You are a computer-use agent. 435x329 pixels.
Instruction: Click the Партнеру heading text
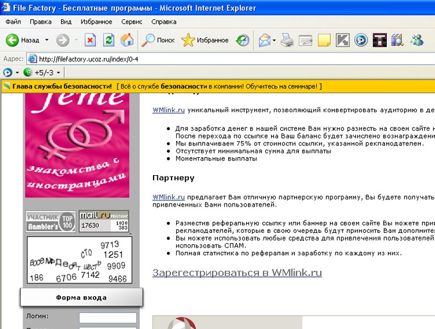(x=173, y=178)
